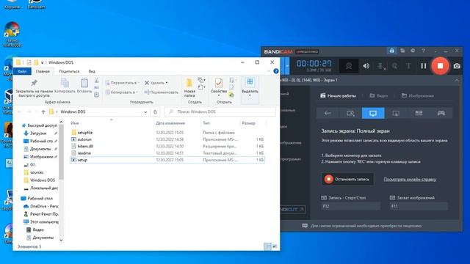This screenshot has width=470, height=264.
Task: Refresh the Windows DOS folder
Action: pos(155,111)
